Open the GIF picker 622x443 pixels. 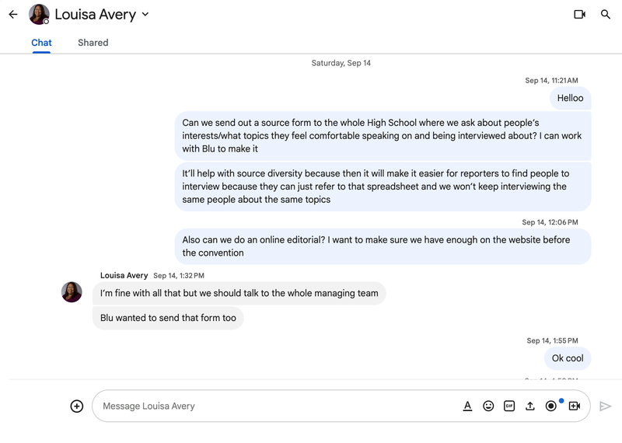[x=509, y=406]
